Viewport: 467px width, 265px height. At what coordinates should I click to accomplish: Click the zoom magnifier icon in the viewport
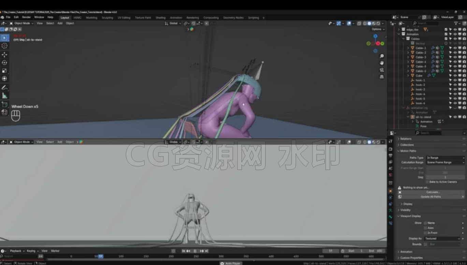pos(382,56)
